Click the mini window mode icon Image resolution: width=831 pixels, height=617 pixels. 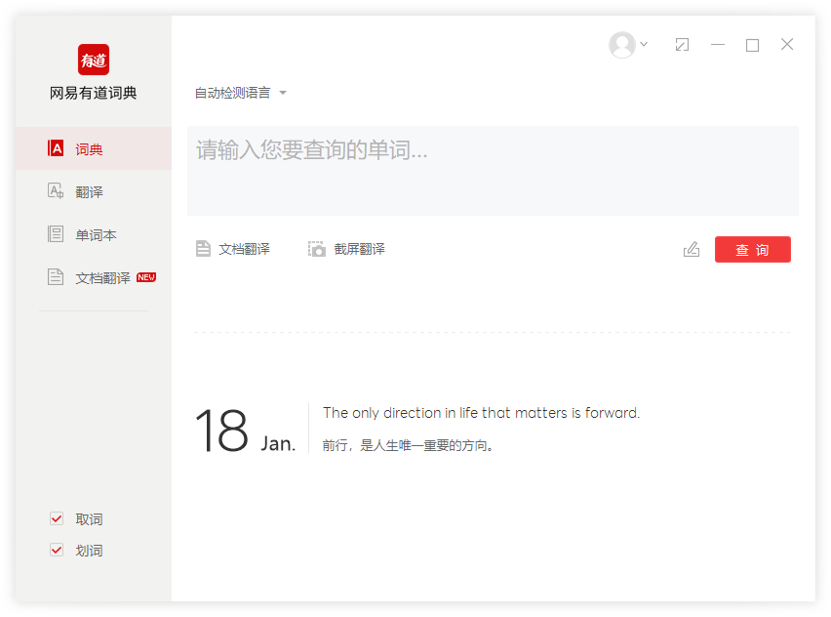(x=683, y=45)
